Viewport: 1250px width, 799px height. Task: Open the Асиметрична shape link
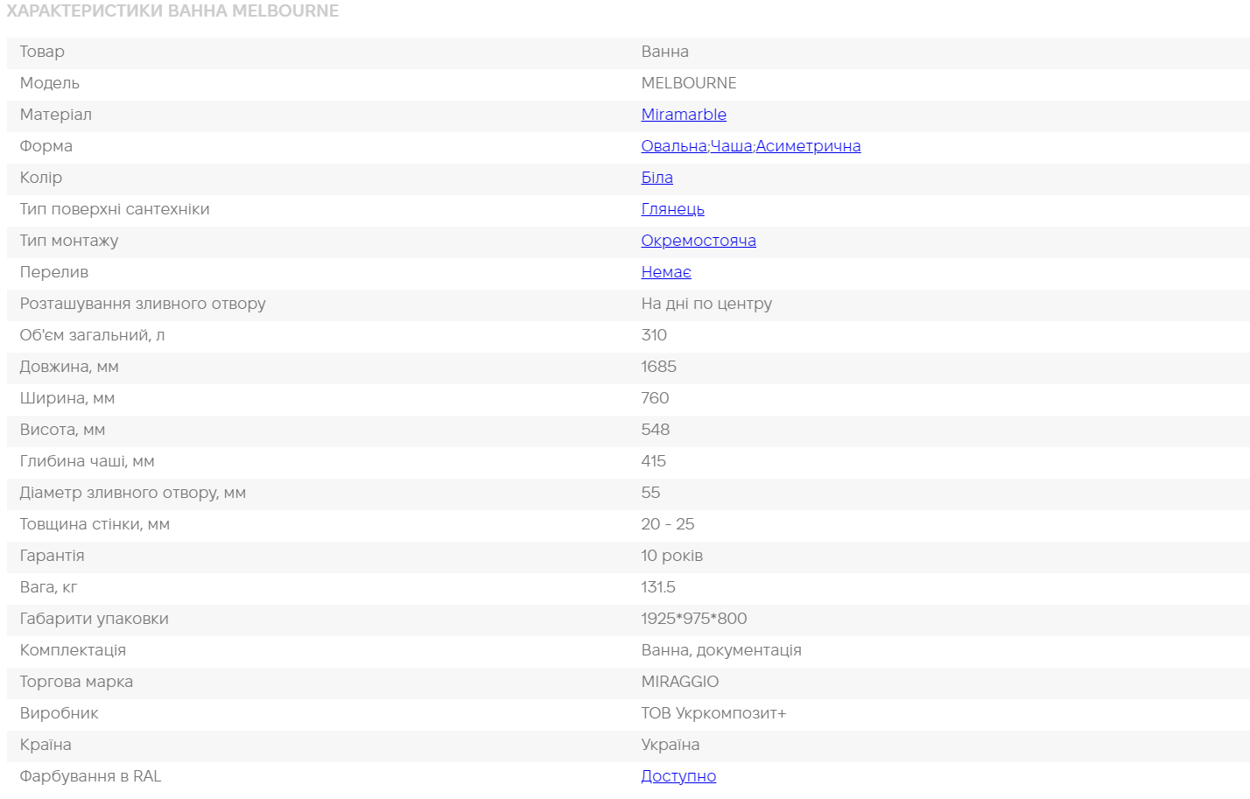click(x=808, y=146)
